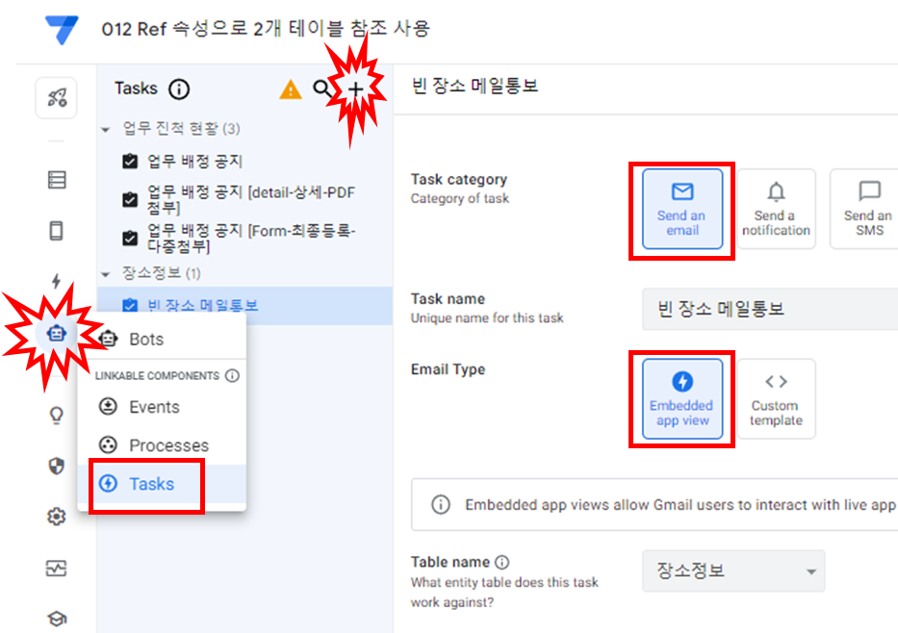Choose Embedded app view email type
This screenshot has width=898, height=633.
682,399
